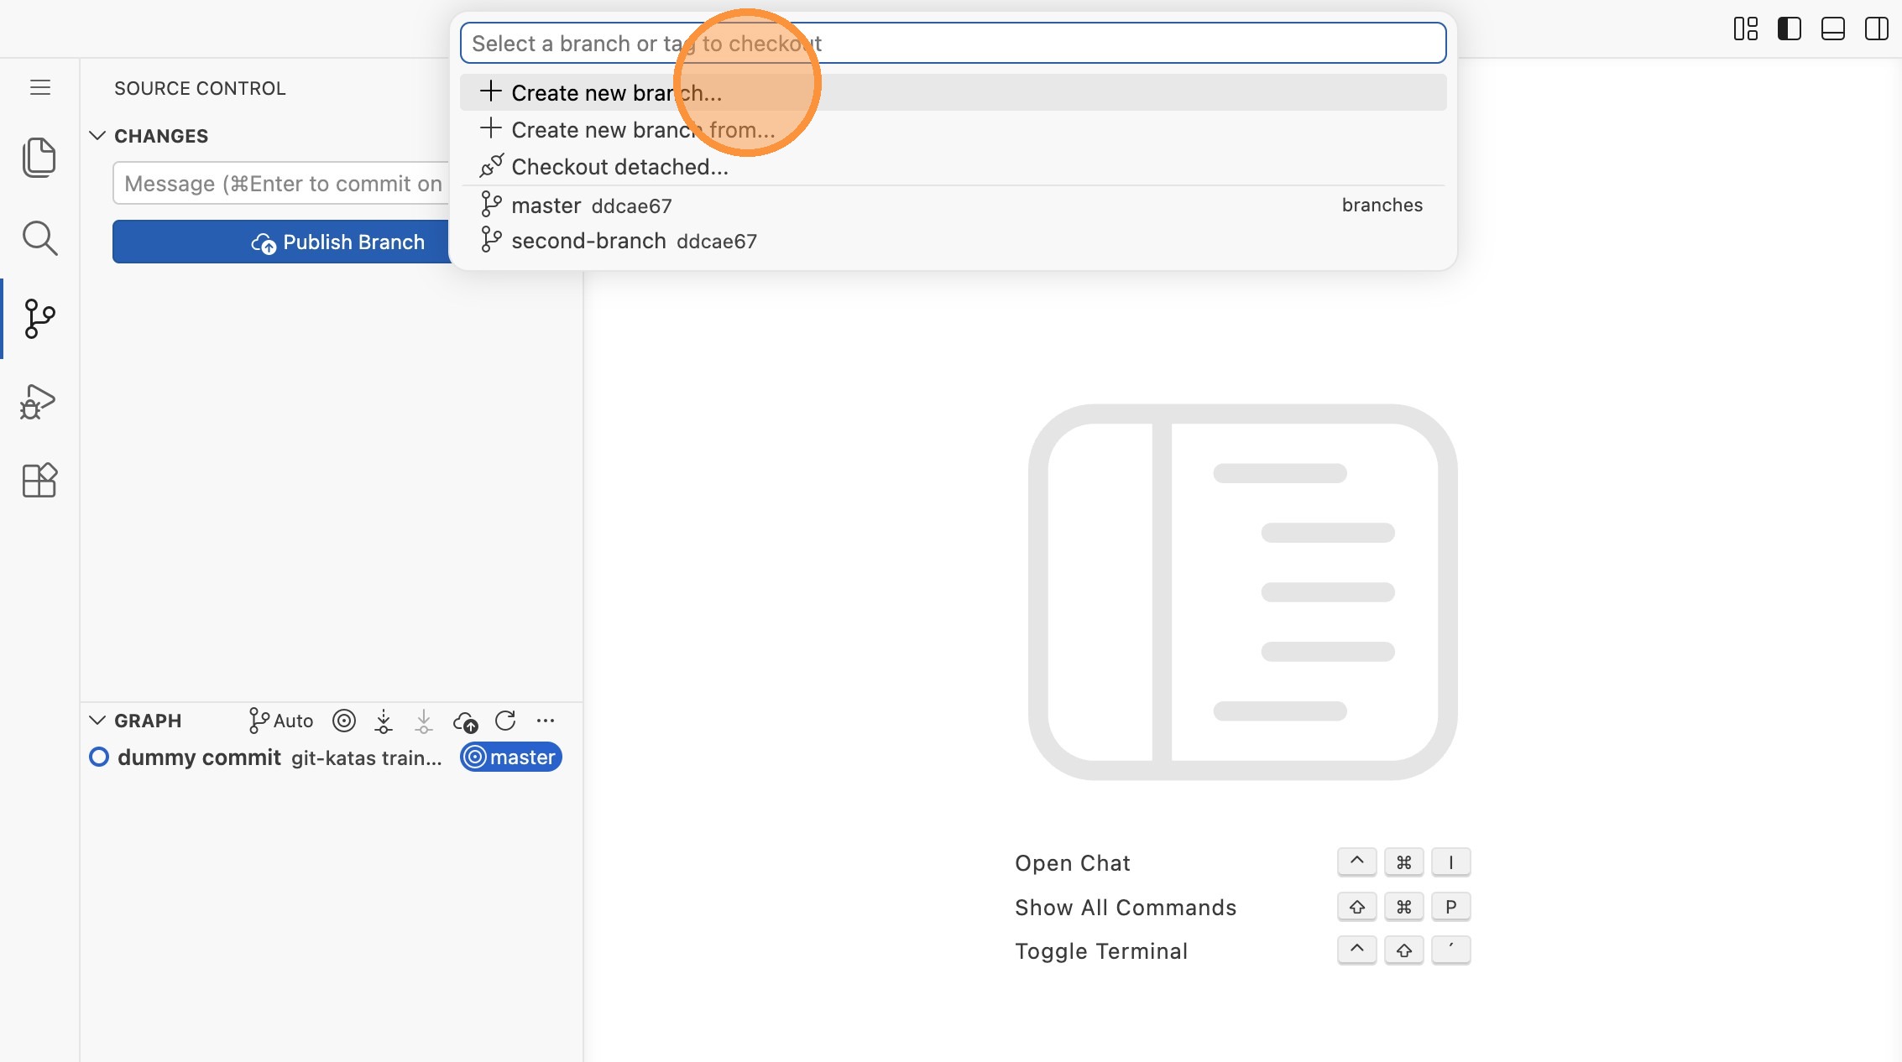1902x1062 pixels.
Task: Open the graph Auto branch picker
Action: (x=280, y=721)
